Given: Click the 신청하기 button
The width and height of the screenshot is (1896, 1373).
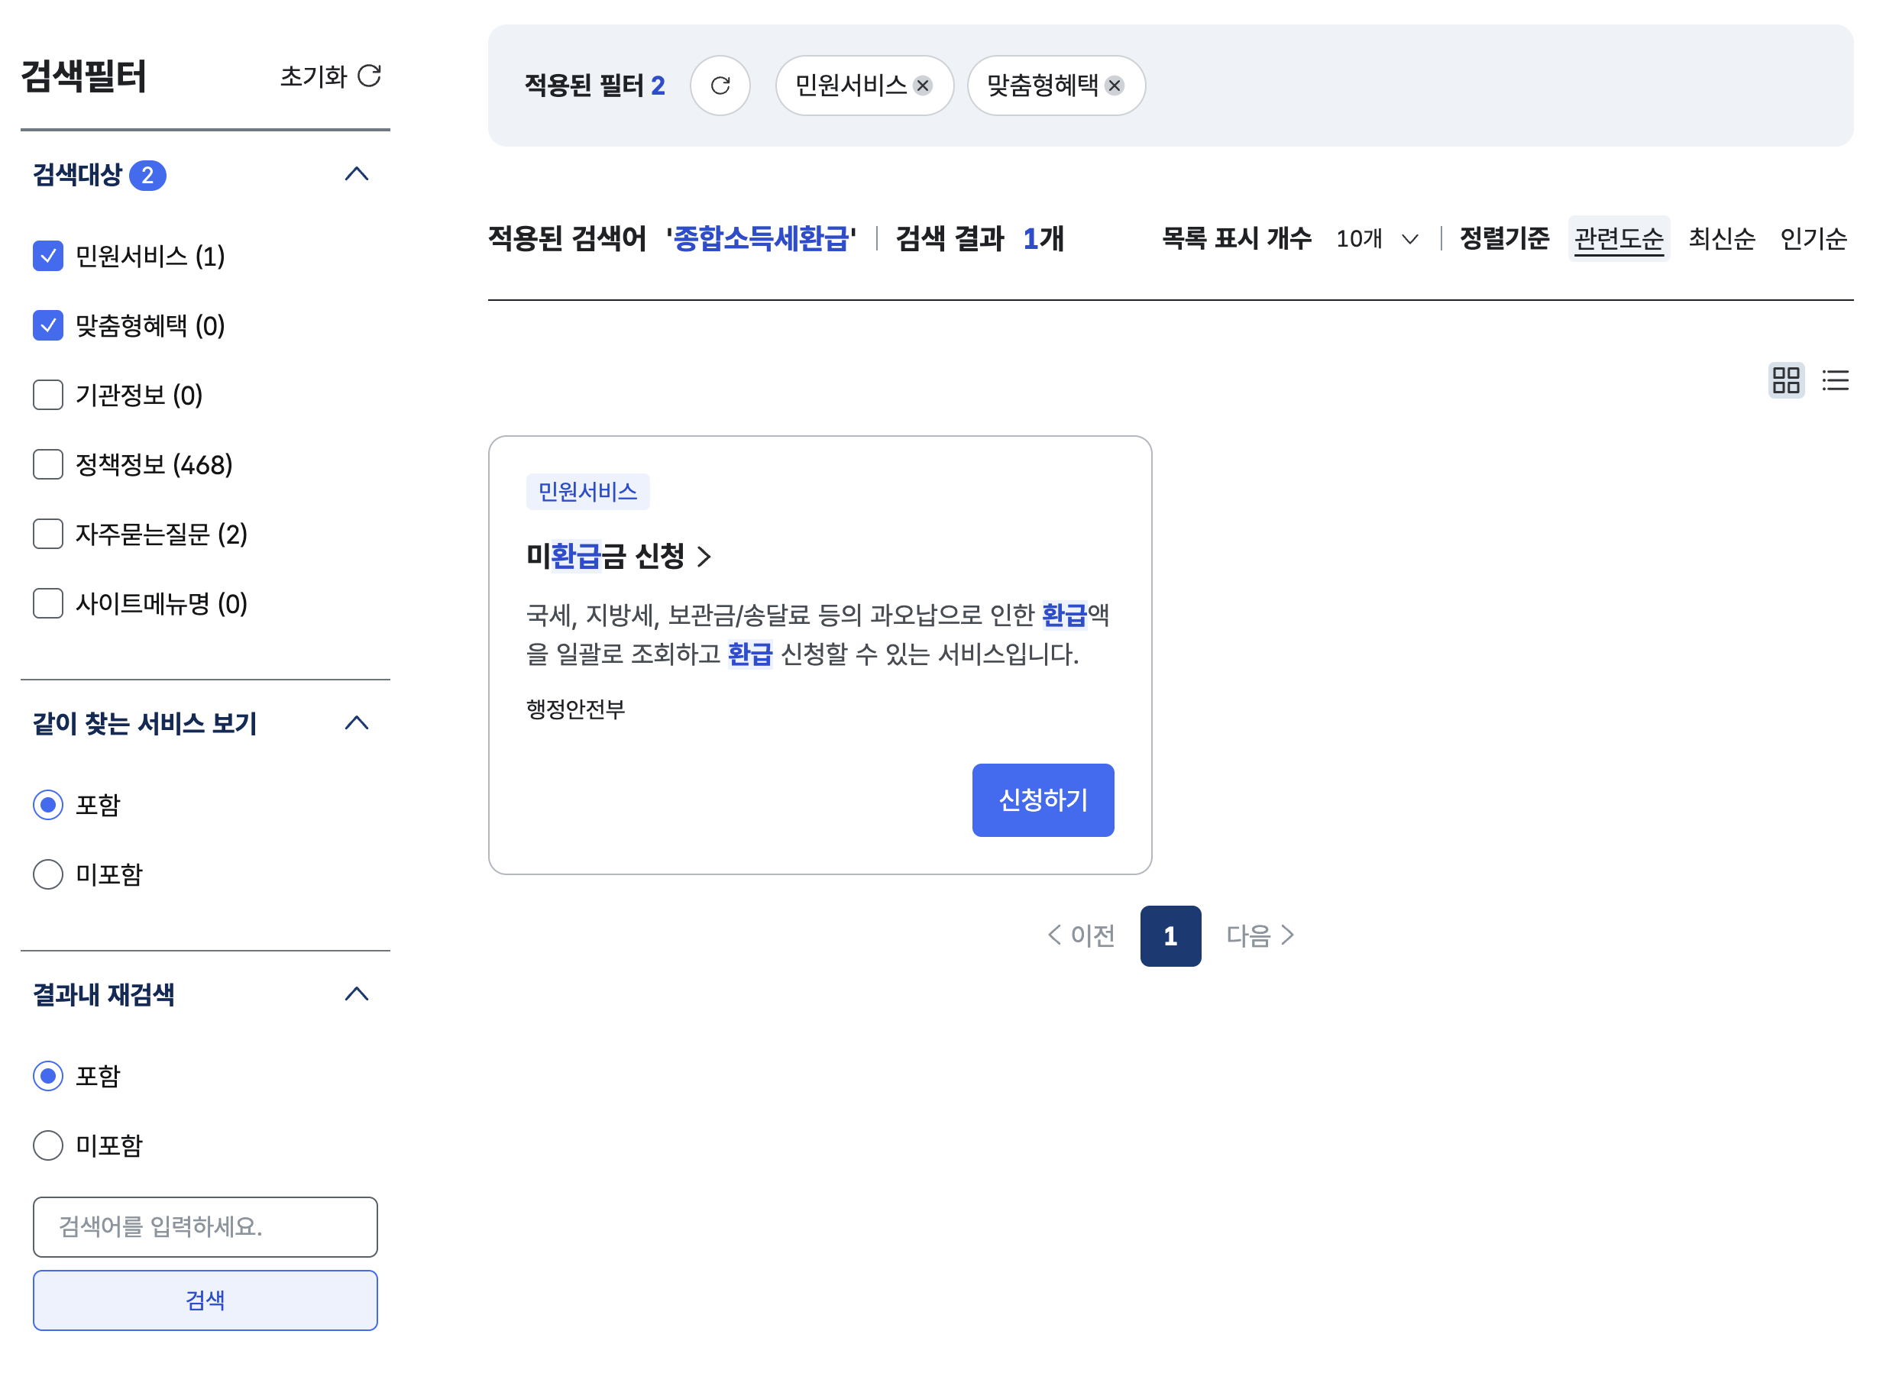Looking at the screenshot, I should [x=1043, y=800].
